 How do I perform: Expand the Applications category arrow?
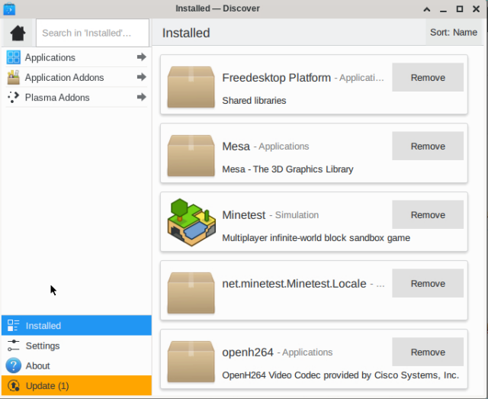[x=141, y=57]
